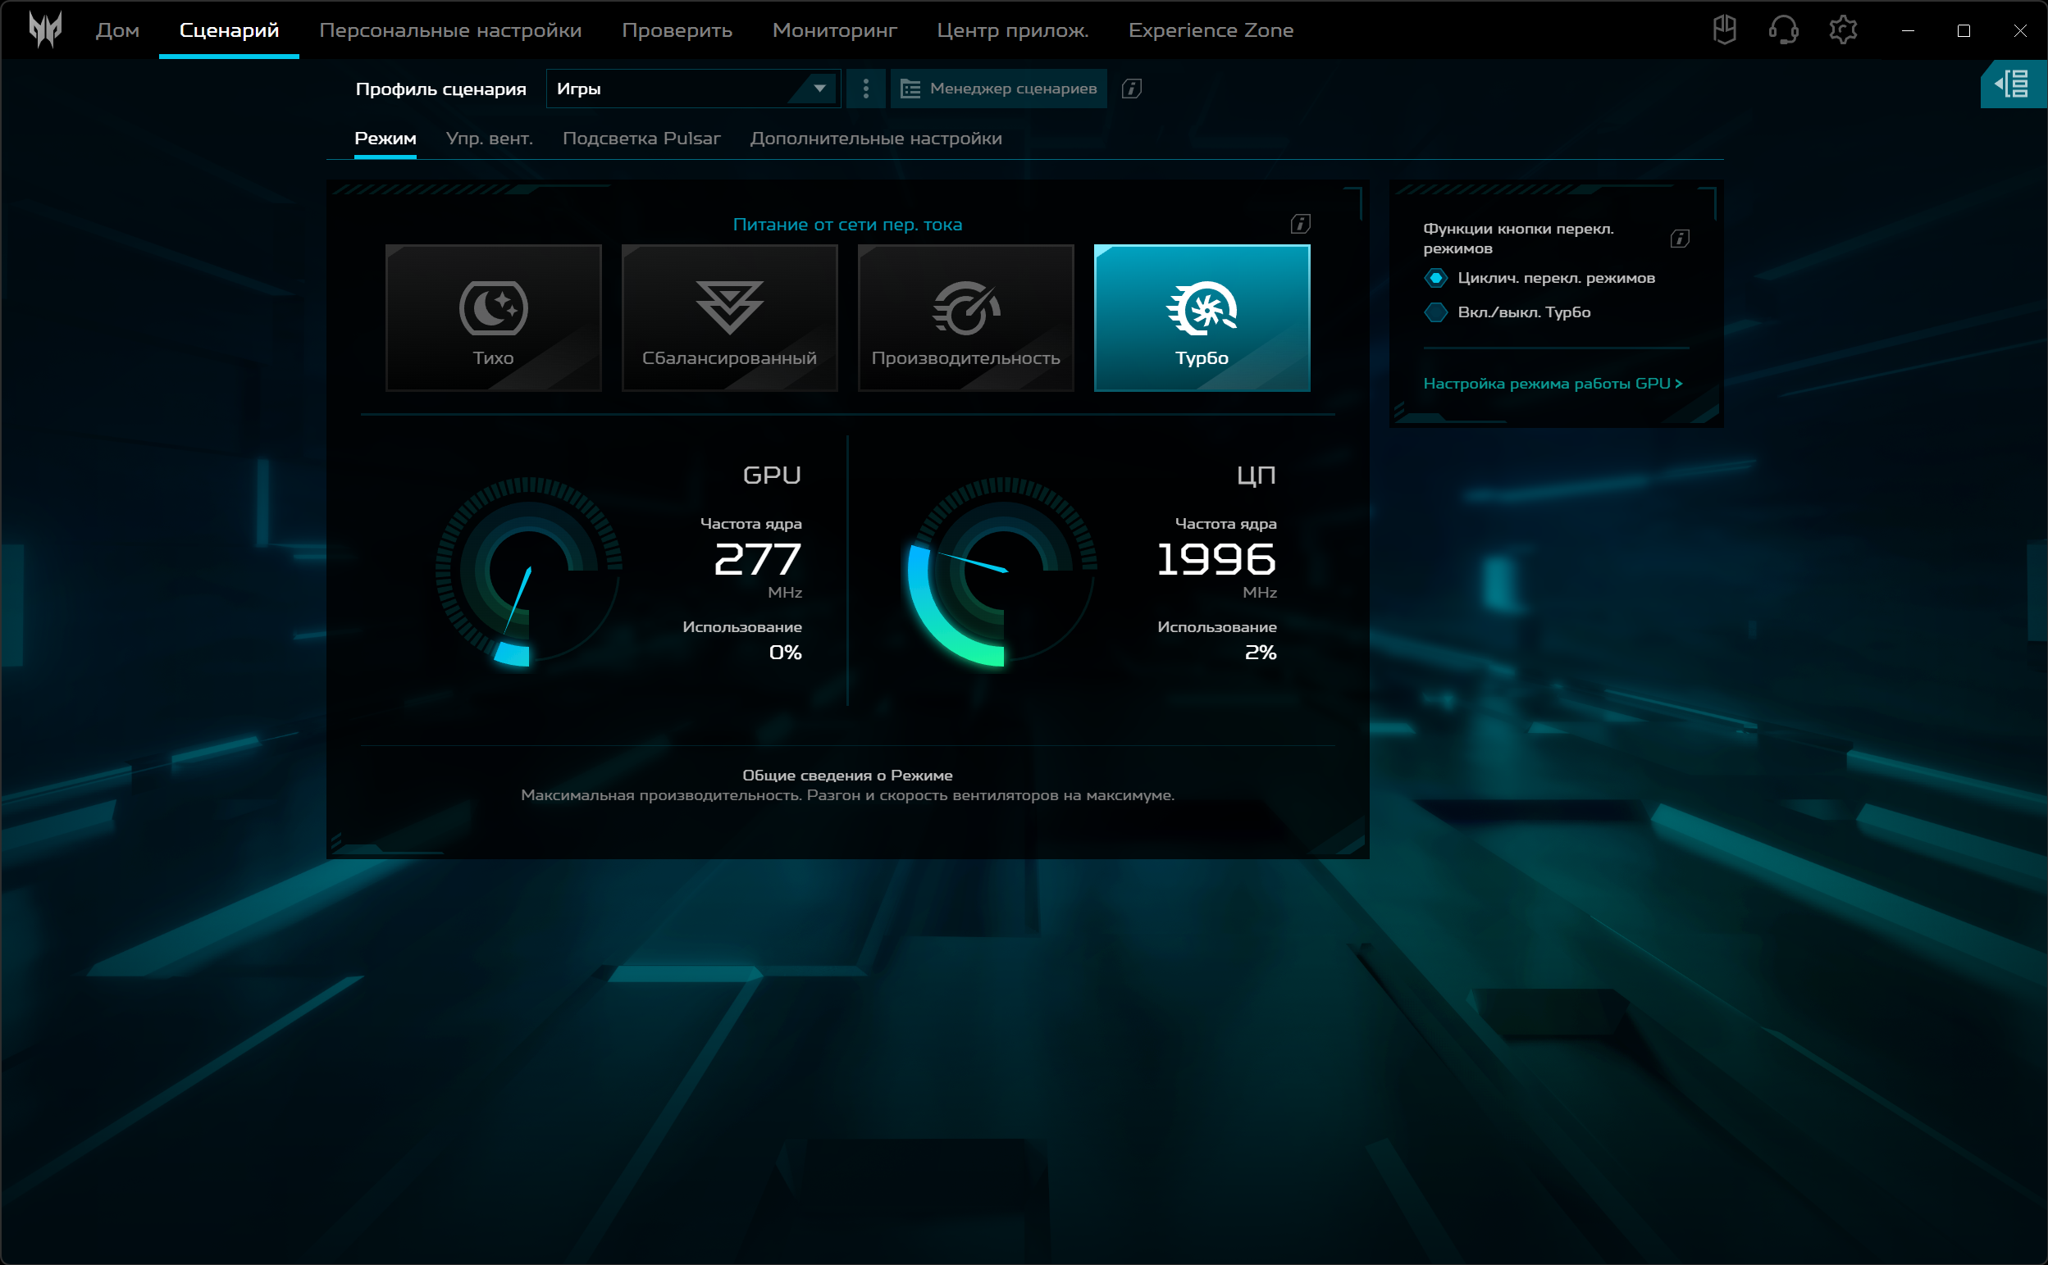Click info icon in power mode panel
Image resolution: width=2048 pixels, height=1265 pixels.
tap(1300, 223)
